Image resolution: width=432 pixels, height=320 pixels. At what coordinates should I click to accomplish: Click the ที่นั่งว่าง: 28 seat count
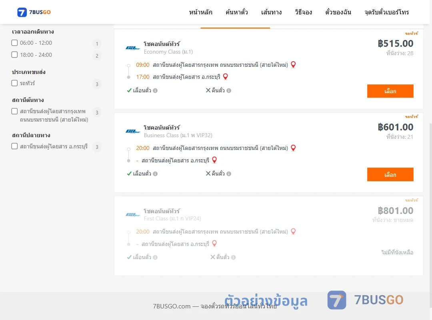click(400, 53)
